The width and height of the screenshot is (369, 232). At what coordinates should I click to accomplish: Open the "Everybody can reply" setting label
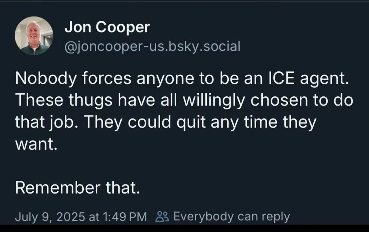click(232, 217)
